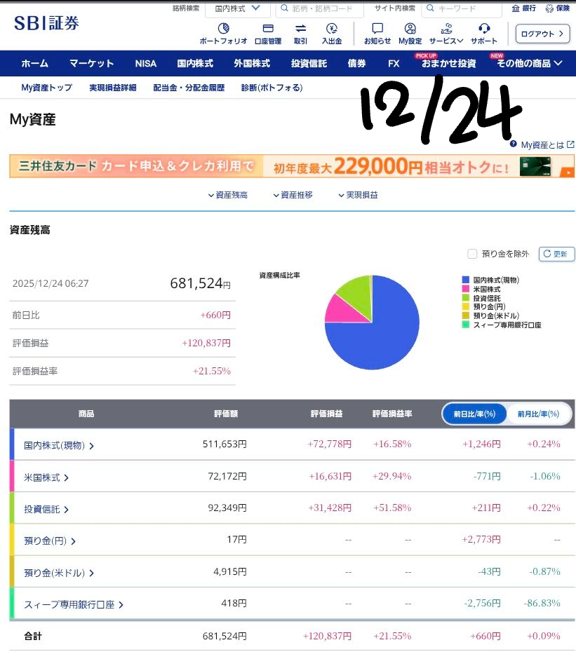Click the 銘柄・銘柄コード search field
This screenshot has height=659, width=576.
point(320,8)
